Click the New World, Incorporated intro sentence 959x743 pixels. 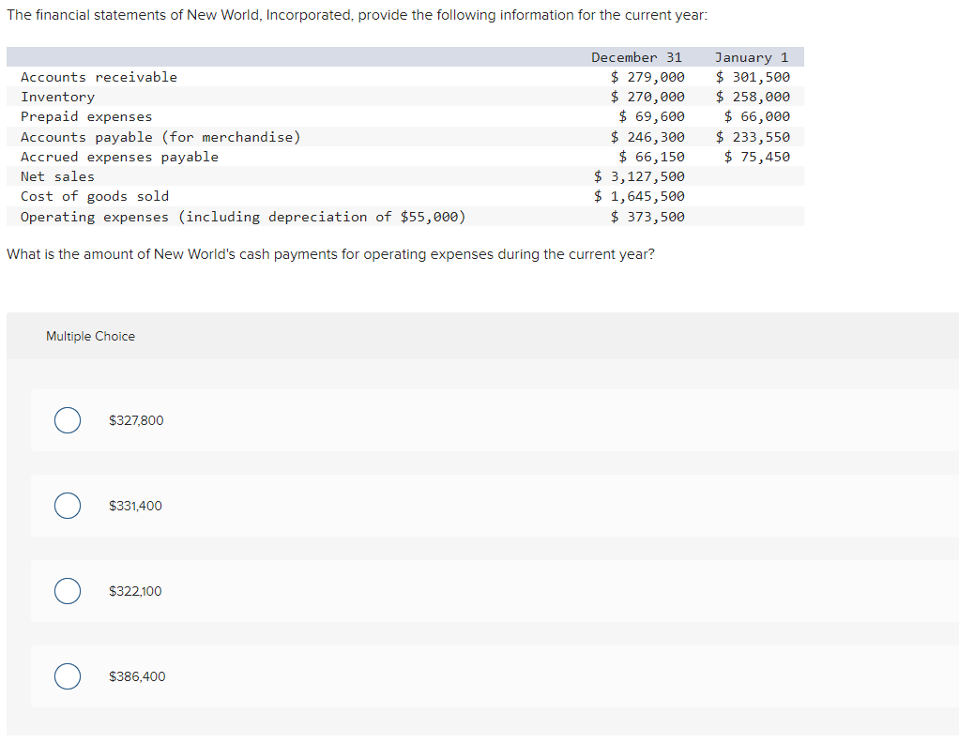click(x=358, y=15)
